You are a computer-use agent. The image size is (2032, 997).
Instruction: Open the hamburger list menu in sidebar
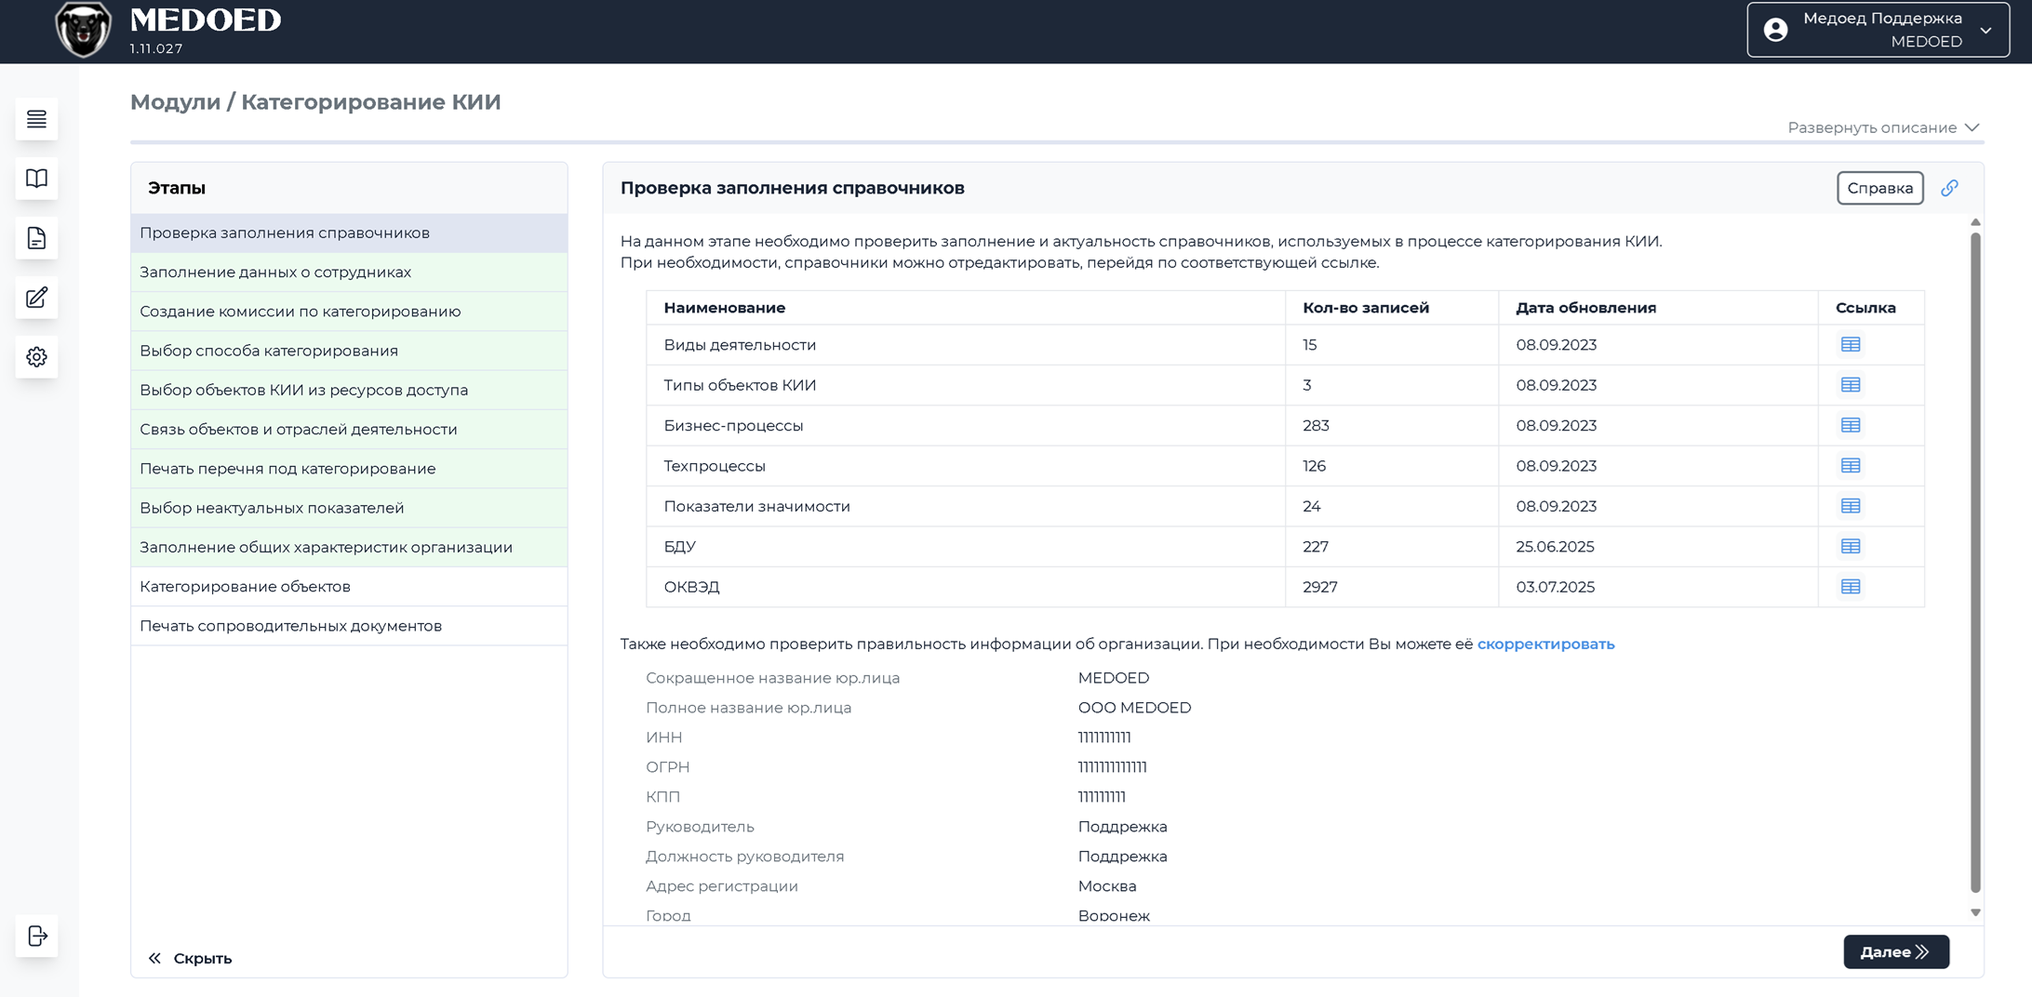pyautogui.click(x=36, y=119)
